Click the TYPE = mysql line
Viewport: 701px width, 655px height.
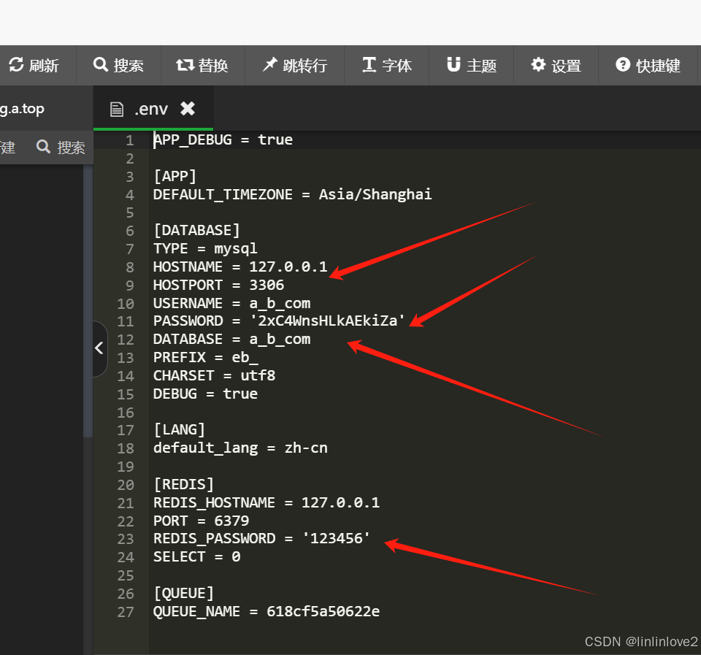tap(206, 248)
